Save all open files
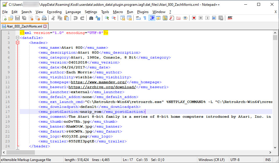Image resolution: width=279 pixels, height=163 pixels. 24,18
